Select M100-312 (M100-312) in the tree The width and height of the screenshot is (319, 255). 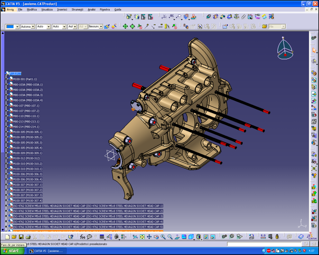tap(26, 158)
